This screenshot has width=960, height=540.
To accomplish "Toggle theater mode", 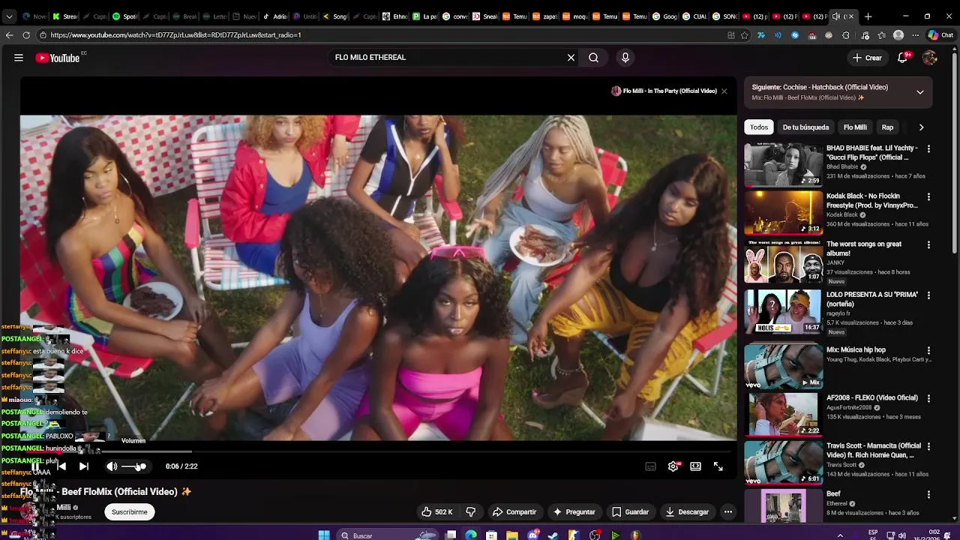I will (x=695, y=466).
